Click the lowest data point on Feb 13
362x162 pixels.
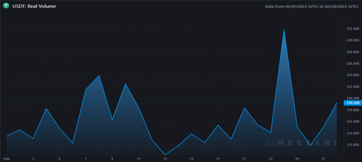pyautogui.click(x=165, y=155)
